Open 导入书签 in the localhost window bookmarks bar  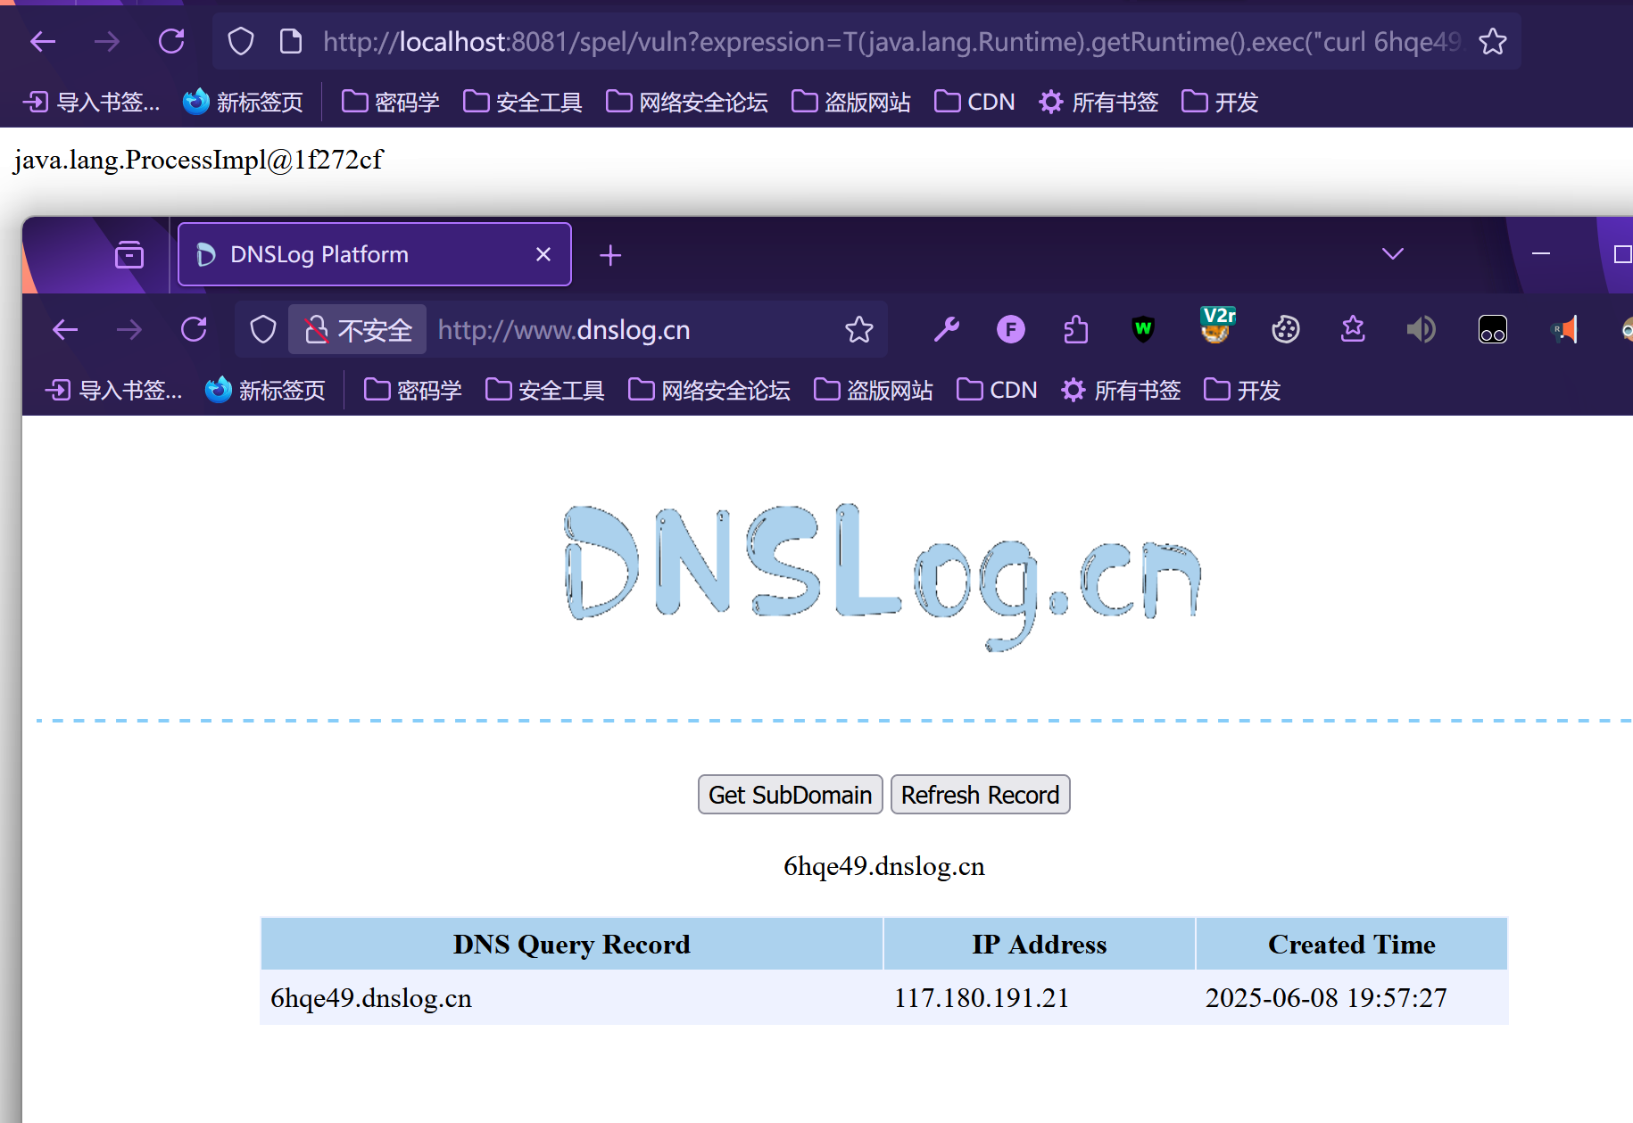(x=91, y=102)
